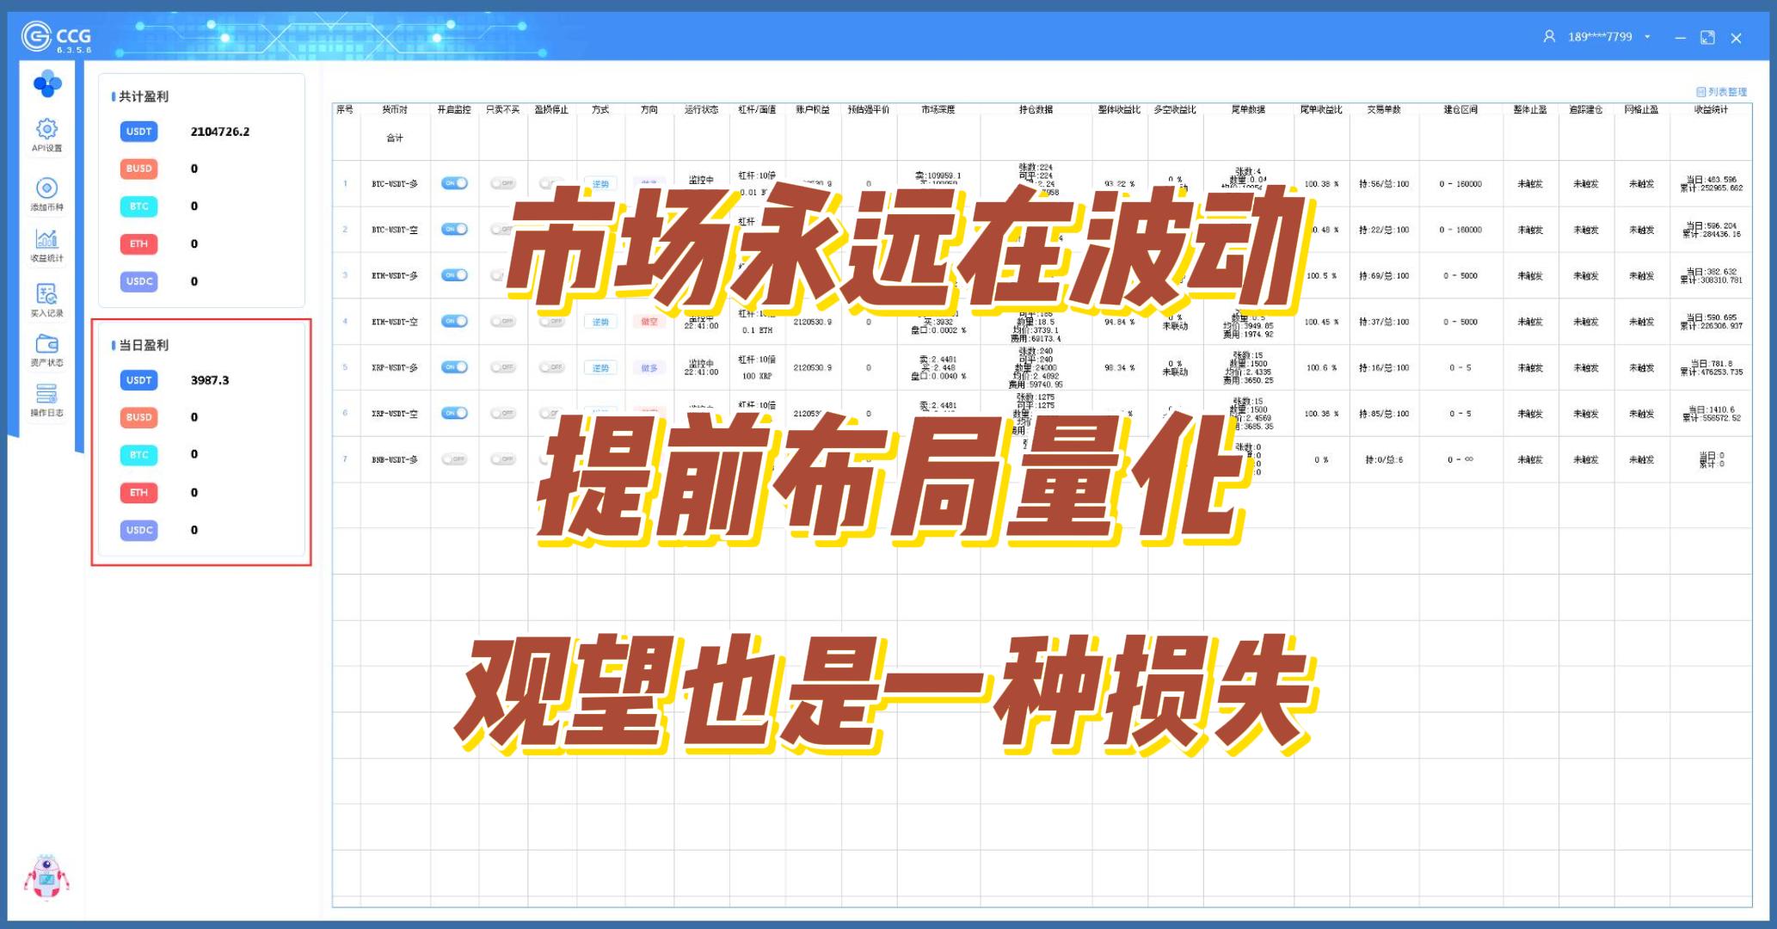1777x929 pixels.
Task: Enable monitoring toggle for BNB-USDT-多 row
Action: 454,459
